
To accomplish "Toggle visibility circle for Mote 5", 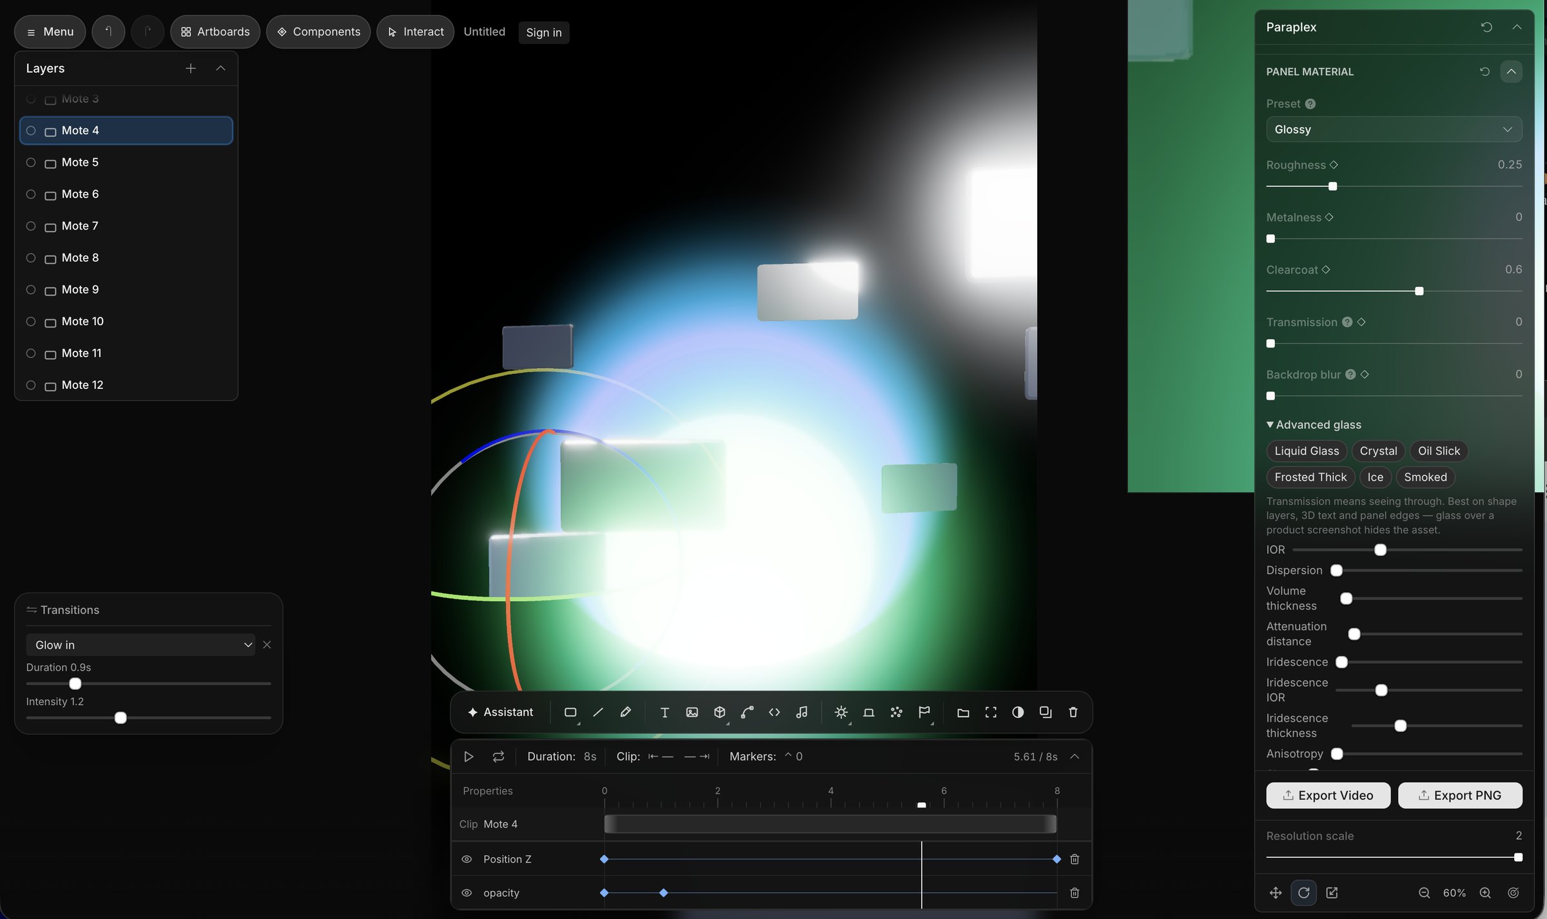I will click(30, 163).
